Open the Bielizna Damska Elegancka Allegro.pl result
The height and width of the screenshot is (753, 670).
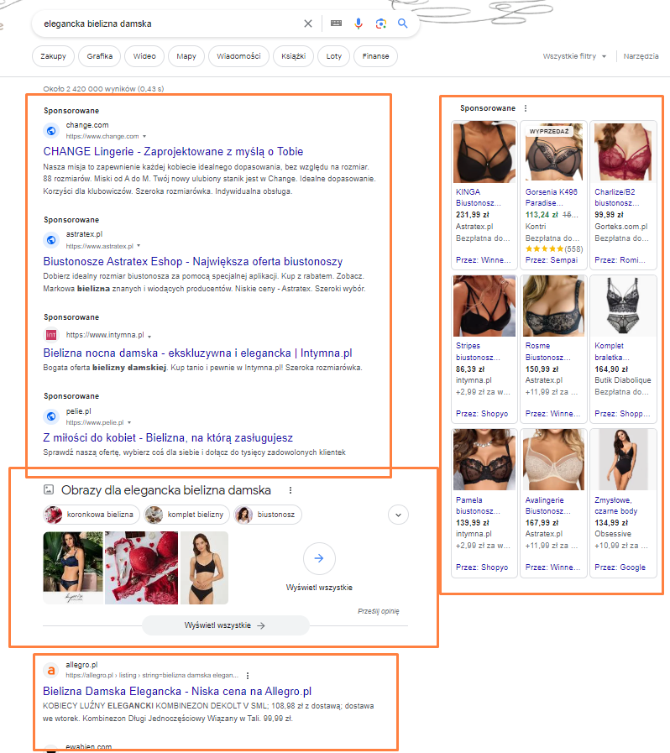pos(177,691)
